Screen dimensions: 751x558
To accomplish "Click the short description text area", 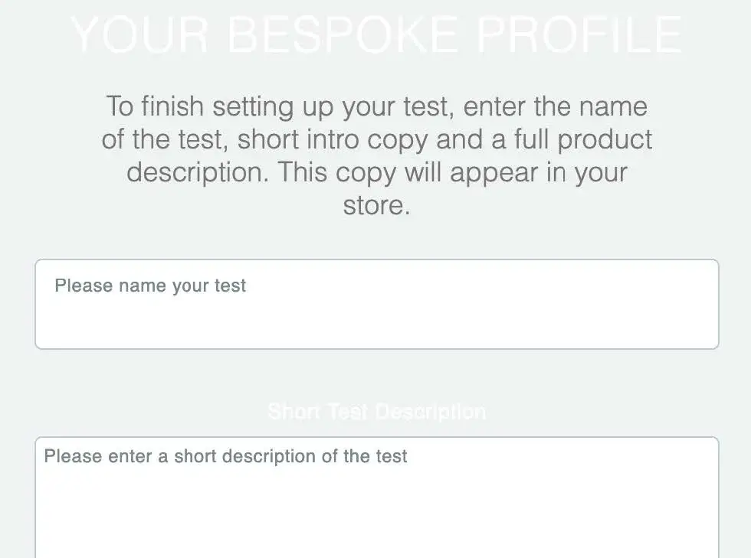I will [375, 498].
